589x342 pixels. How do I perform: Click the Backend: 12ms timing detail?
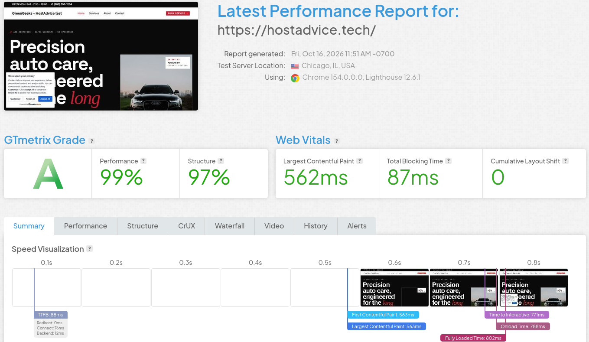[x=50, y=333]
